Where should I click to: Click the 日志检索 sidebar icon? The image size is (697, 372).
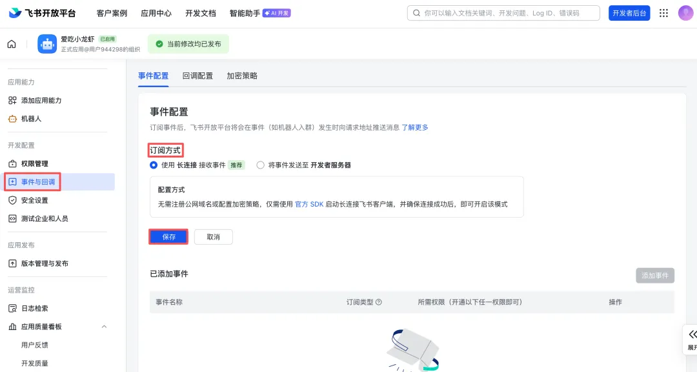point(12,308)
